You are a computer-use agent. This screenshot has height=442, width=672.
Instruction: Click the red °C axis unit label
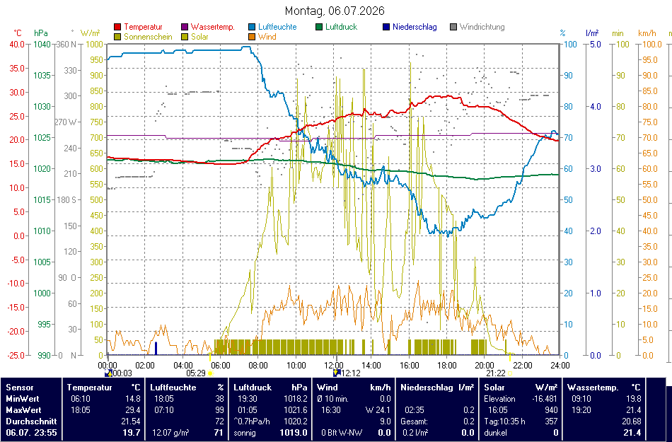[18, 33]
